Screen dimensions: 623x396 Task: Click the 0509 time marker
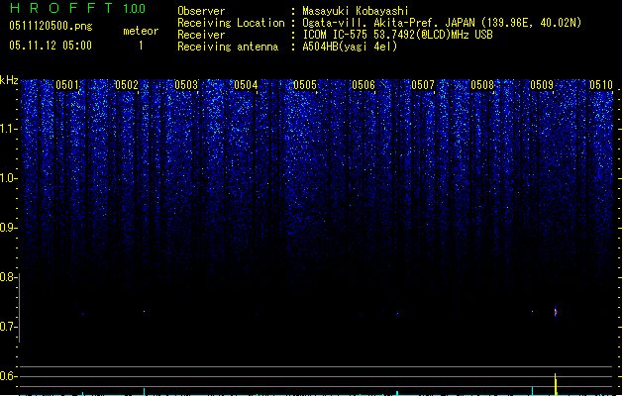542,84
